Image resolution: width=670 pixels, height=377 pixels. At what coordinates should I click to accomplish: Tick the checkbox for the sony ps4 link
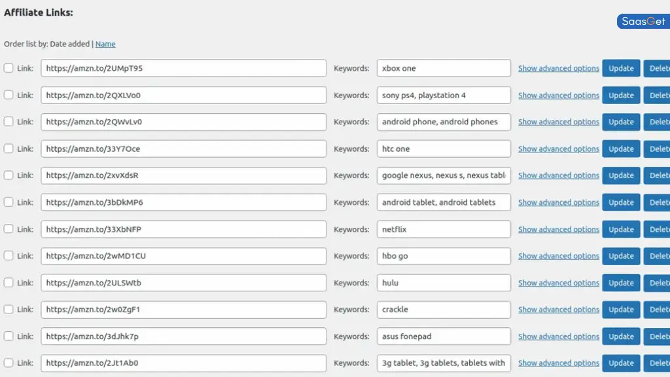click(x=9, y=95)
